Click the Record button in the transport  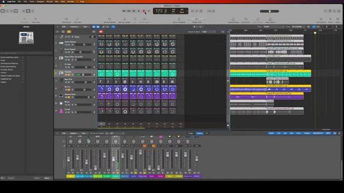pyautogui.click(x=144, y=11)
